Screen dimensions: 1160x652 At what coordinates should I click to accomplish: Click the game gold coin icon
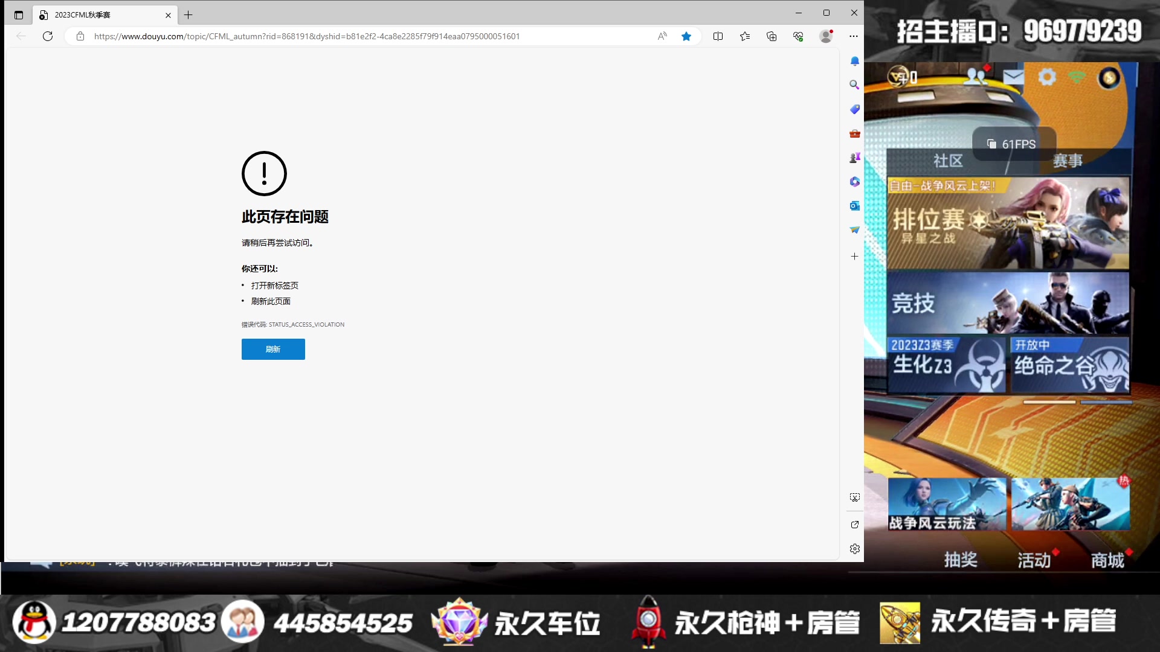1109,77
